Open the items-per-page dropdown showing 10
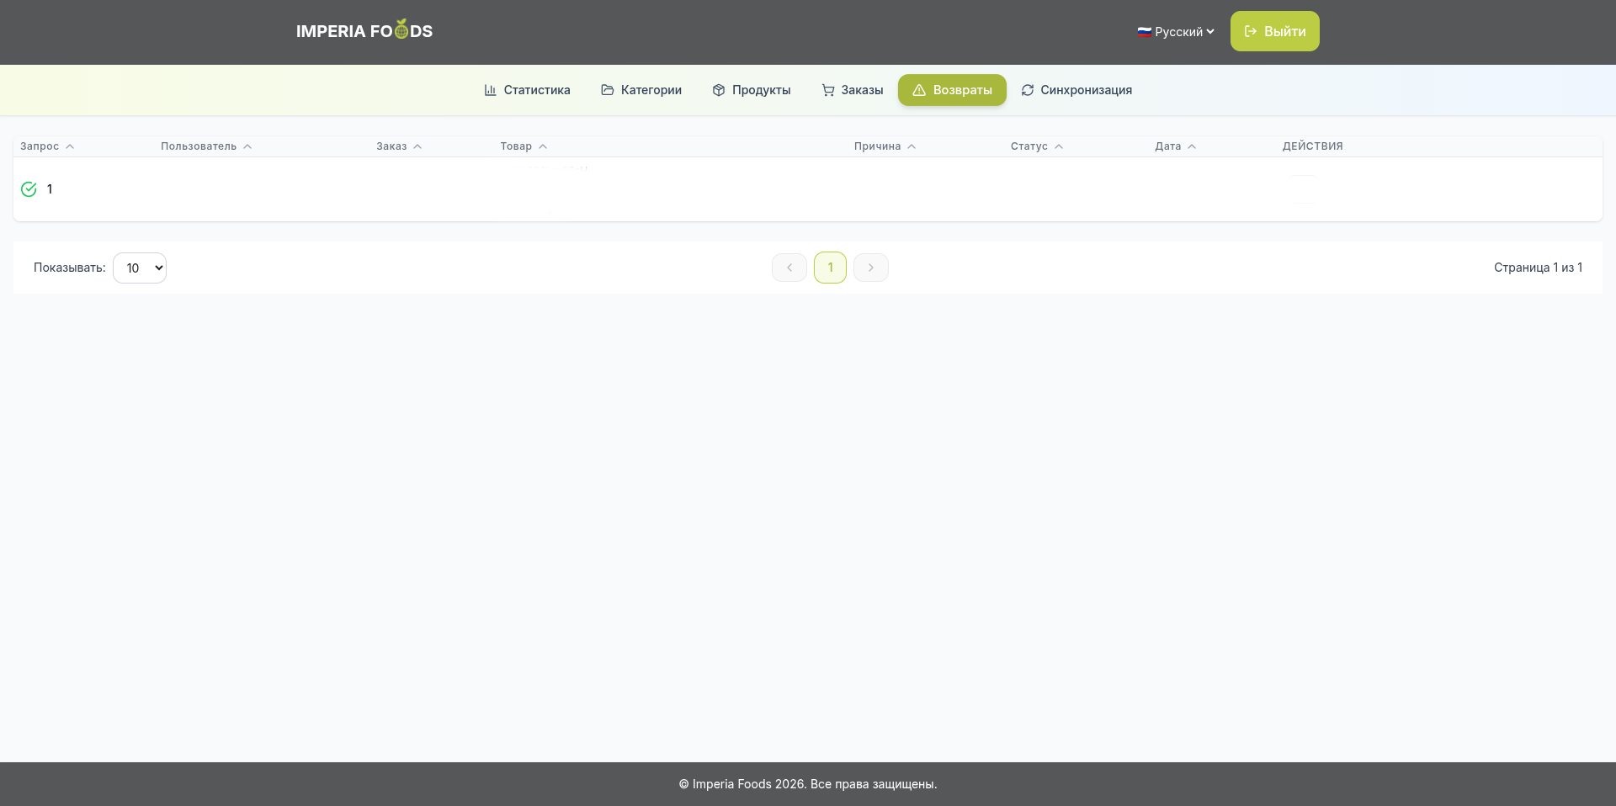 pos(140,268)
